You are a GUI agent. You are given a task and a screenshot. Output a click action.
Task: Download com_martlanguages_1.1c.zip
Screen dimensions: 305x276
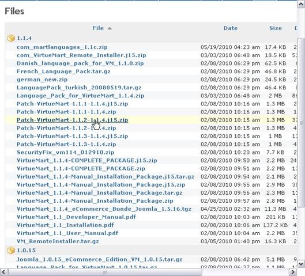click(x=62, y=47)
